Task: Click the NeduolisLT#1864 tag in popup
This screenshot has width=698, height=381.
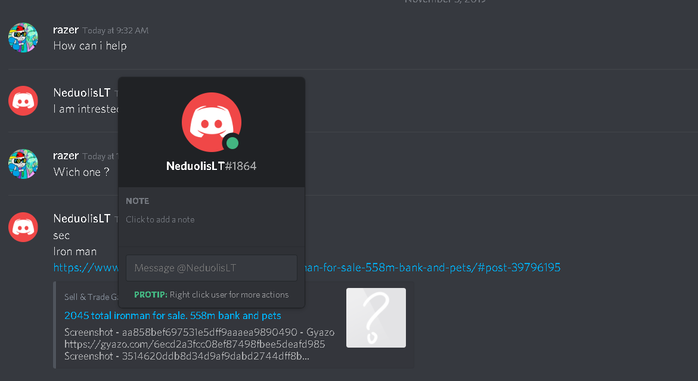Action: click(212, 166)
